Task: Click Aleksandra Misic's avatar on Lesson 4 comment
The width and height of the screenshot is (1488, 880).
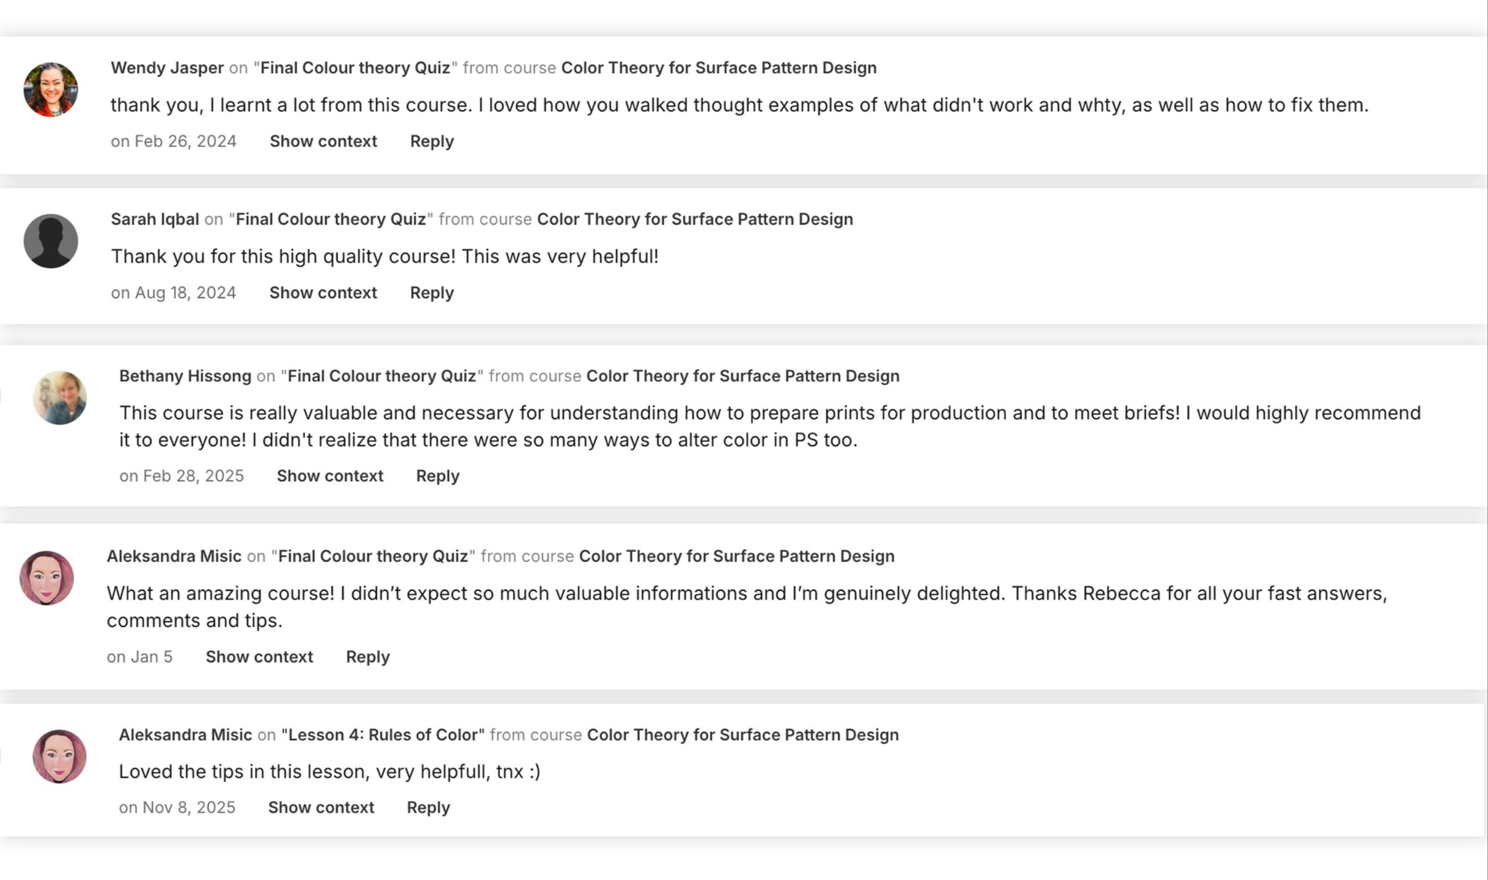Action: [x=59, y=757]
